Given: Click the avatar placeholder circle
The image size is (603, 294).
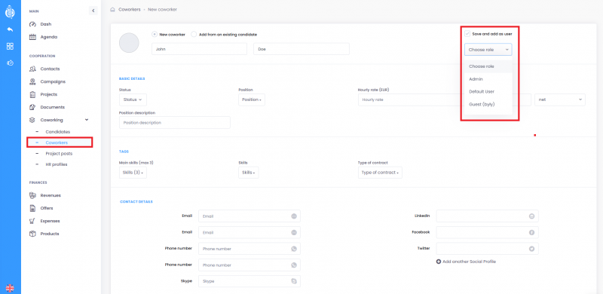Looking at the screenshot, I should (x=129, y=43).
